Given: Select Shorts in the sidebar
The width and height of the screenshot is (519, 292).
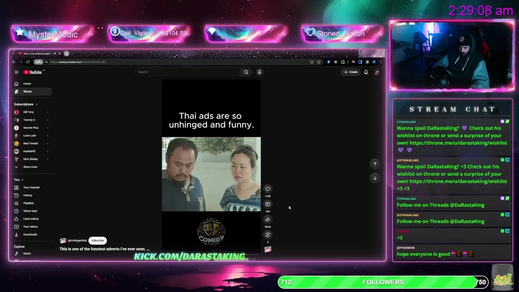Looking at the screenshot, I should (x=32, y=92).
